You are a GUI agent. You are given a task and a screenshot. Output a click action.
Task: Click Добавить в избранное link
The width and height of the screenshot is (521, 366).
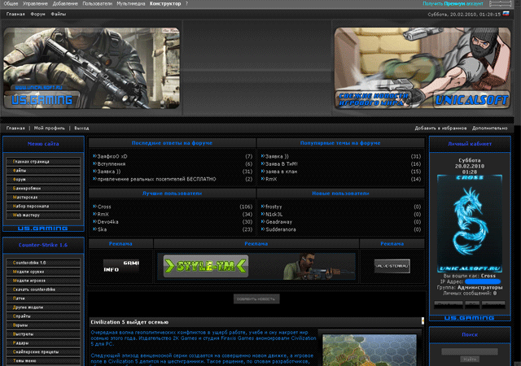coord(440,128)
